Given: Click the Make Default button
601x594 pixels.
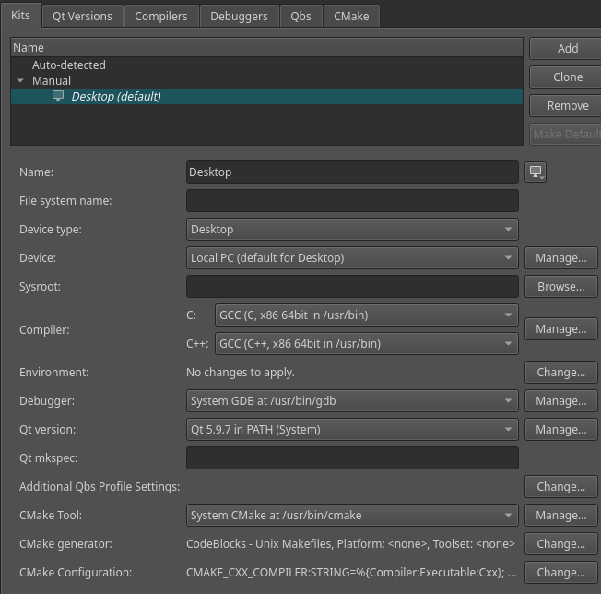Looking at the screenshot, I should (567, 135).
